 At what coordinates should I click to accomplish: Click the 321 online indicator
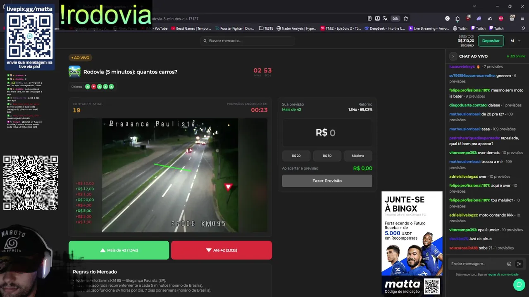coord(516,56)
